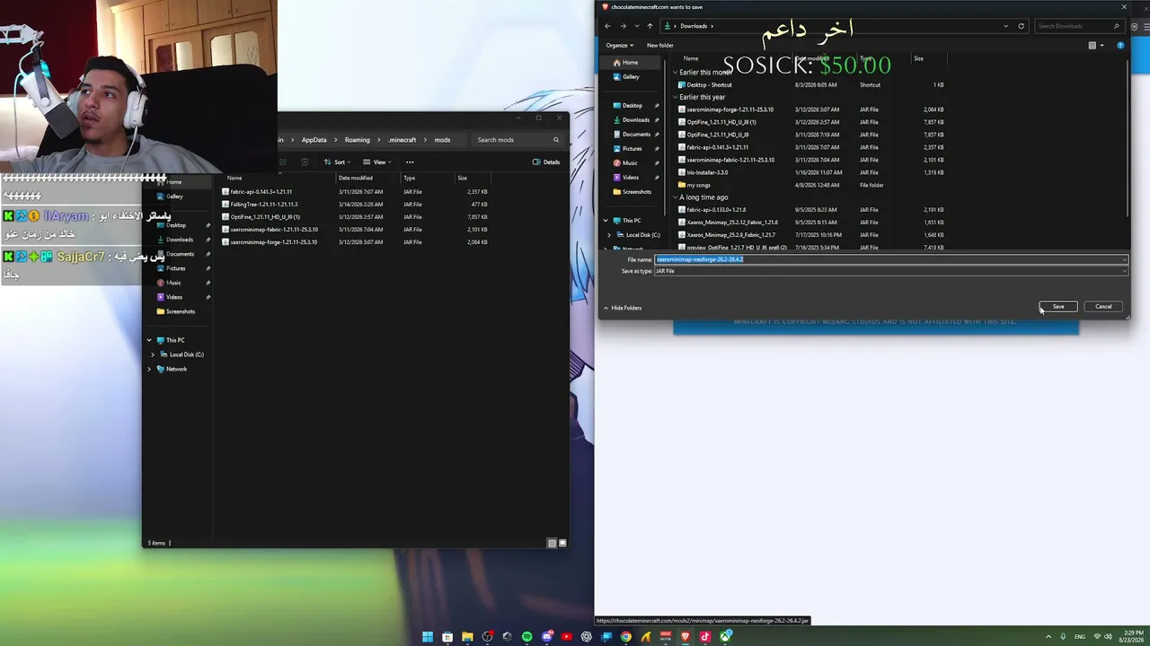1150x646 pixels.
Task: Click New folder in the save dialog
Action: [x=659, y=46]
